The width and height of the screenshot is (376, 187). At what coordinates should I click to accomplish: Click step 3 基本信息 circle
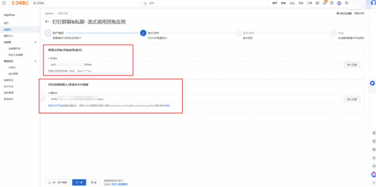coord(238,33)
